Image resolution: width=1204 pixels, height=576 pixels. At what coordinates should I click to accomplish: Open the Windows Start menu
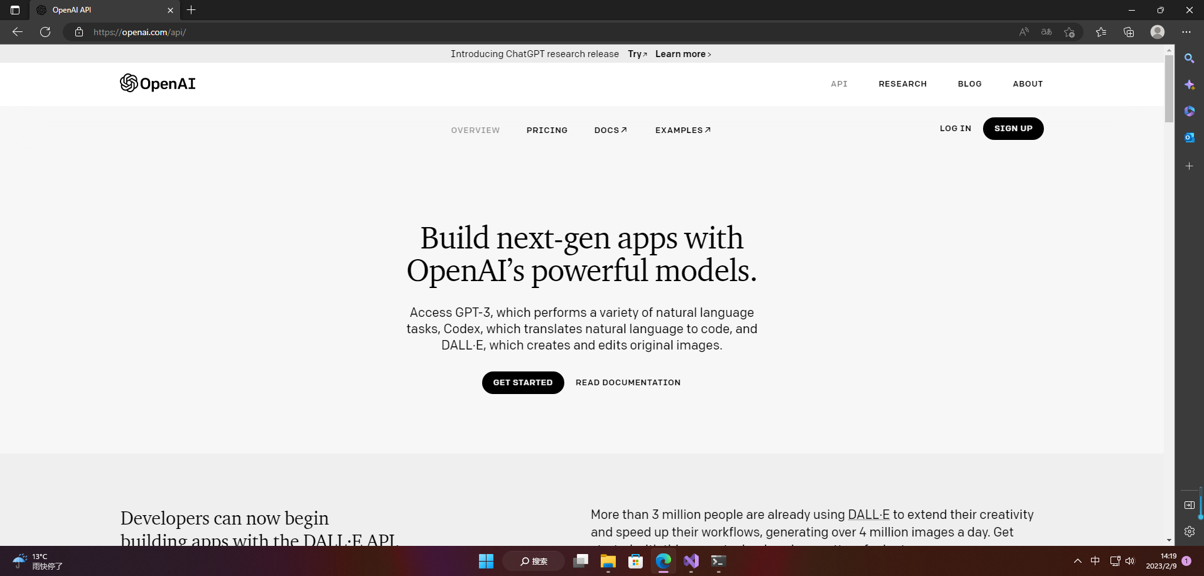click(486, 561)
